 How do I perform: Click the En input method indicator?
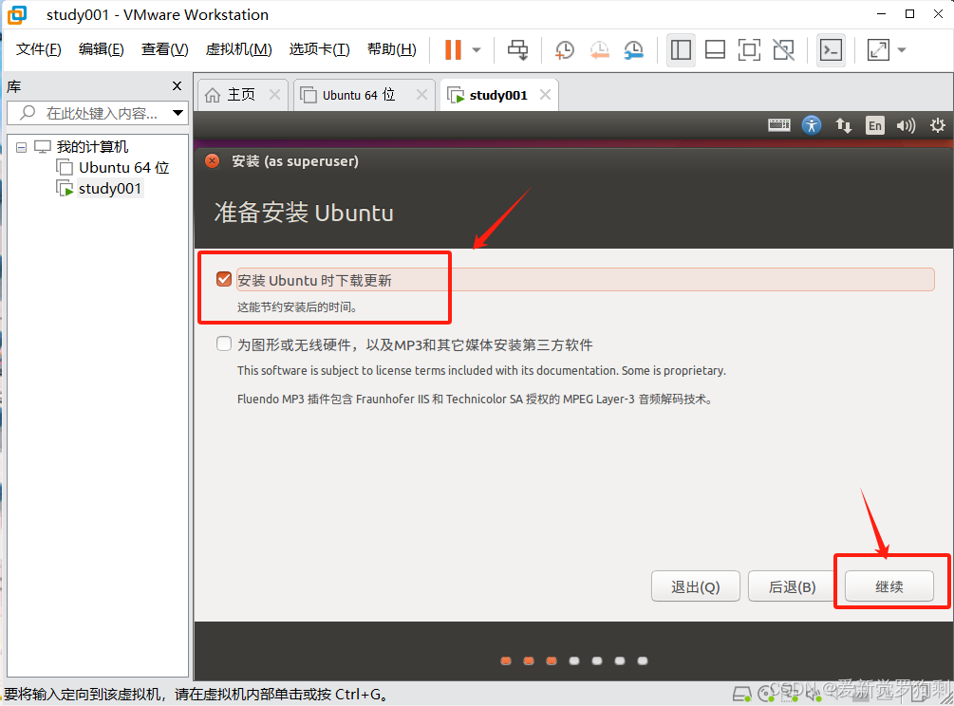click(875, 125)
